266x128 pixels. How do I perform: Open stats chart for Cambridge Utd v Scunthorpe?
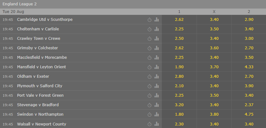click(156, 20)
